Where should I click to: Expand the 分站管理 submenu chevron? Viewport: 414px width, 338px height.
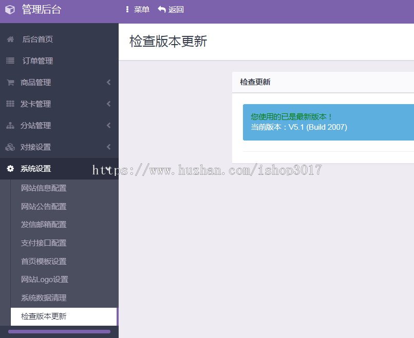click(x=108, y=125)
